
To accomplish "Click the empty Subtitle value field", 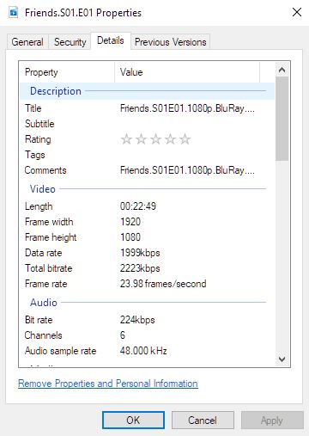I will 187,124.
